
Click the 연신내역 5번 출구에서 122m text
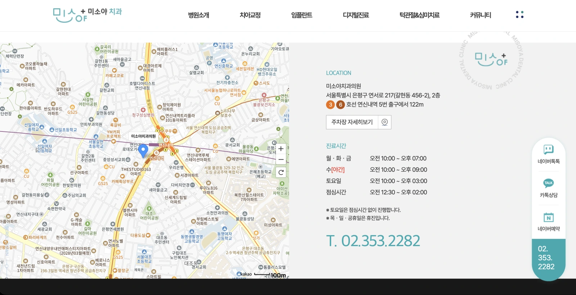391,104
